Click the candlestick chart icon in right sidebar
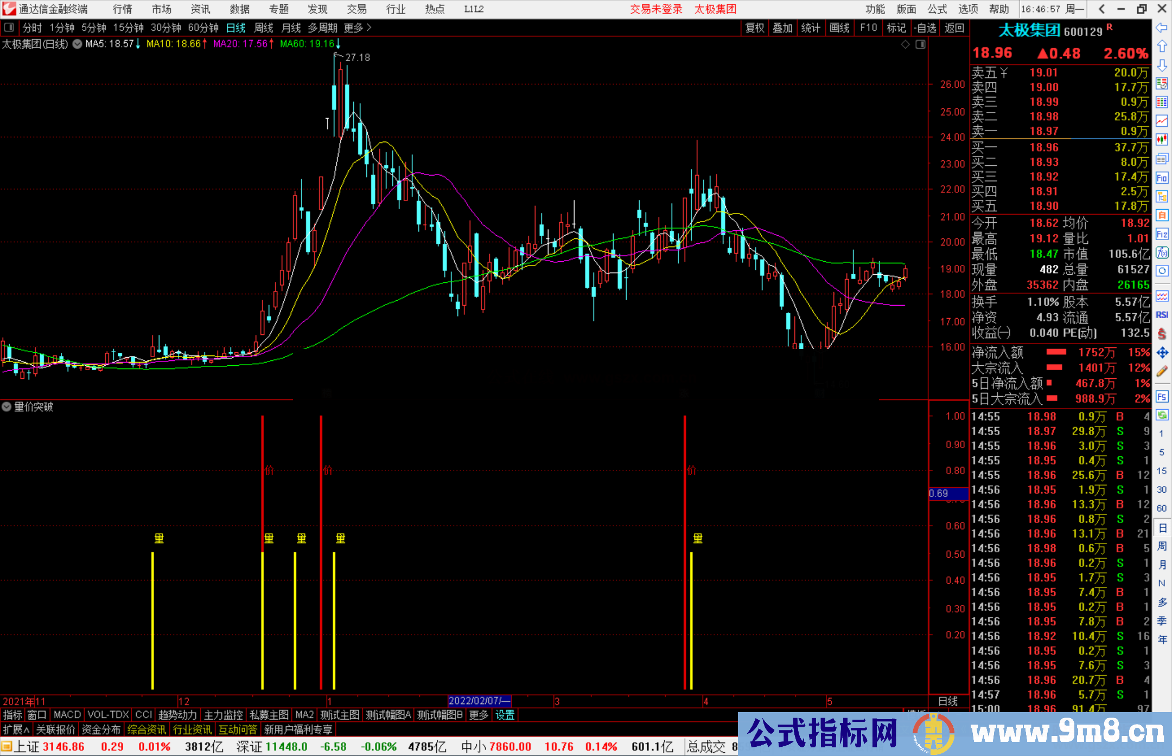The image size is (1172, 756). [1161, 140]
